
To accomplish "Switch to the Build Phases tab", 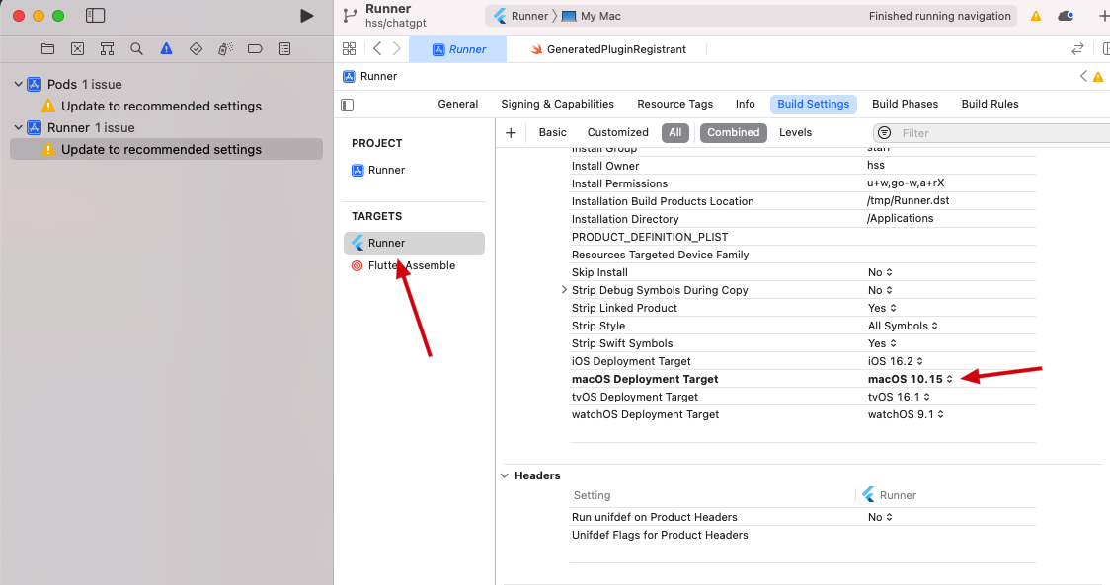I will pyautogui.click(x=905, y=104).
